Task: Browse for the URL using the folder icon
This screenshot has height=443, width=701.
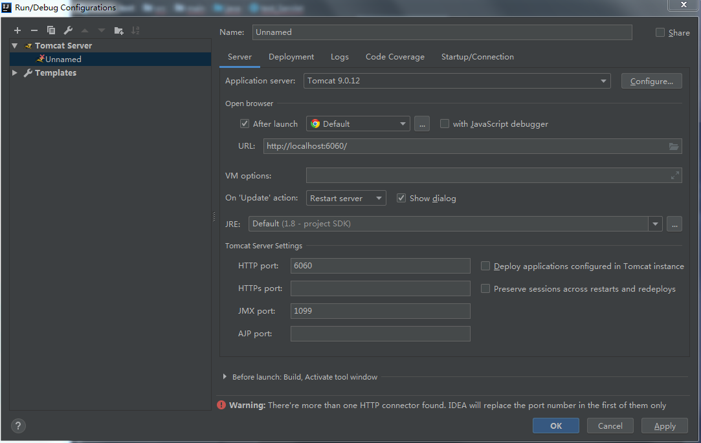Action: 673,146
